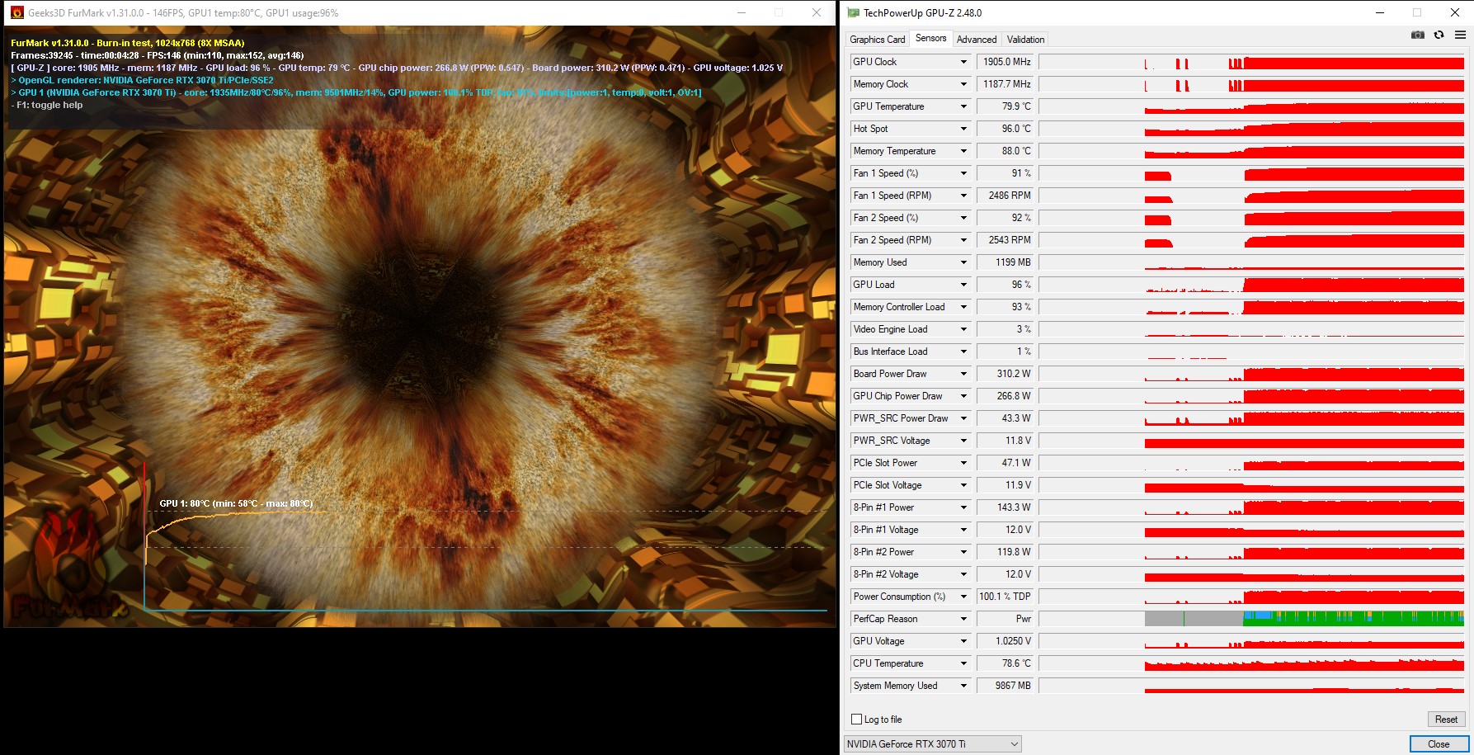Click the 266.8 W chip power value
Screen dimensions: 1474x755
[1005, 396]
